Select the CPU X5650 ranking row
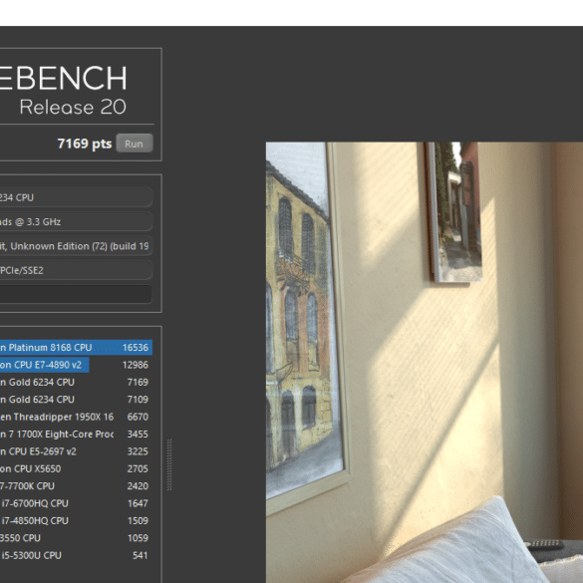The height and width of the screenshot is (583, 583). coord(76,468)
